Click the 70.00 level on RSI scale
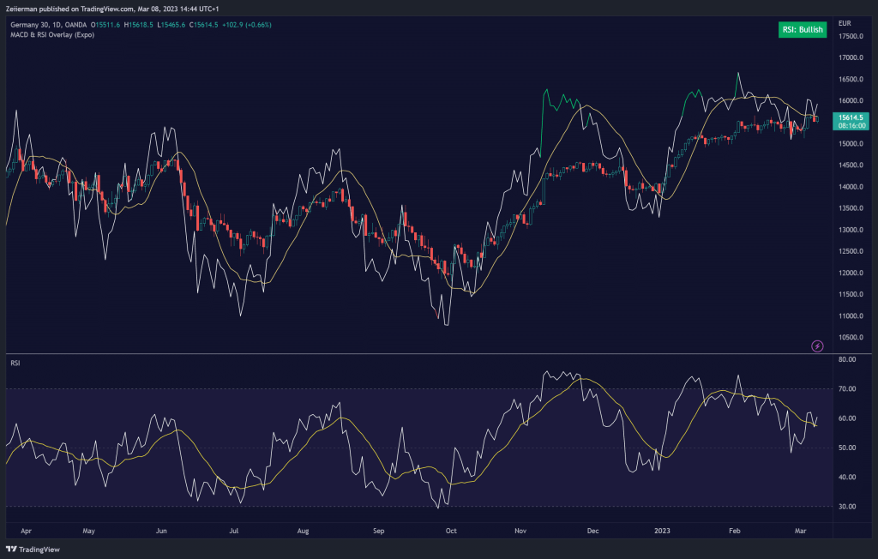 click(x=848, y=389)
